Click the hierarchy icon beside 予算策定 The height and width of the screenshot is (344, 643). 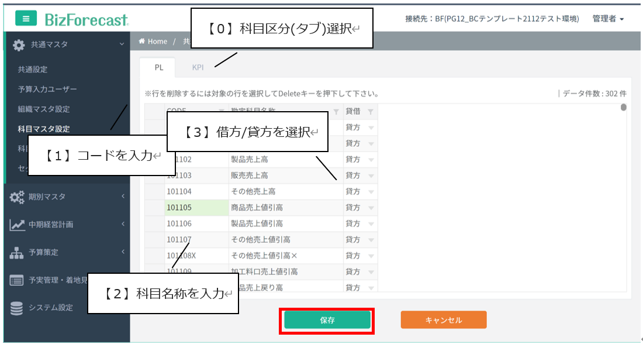[17, 253]
